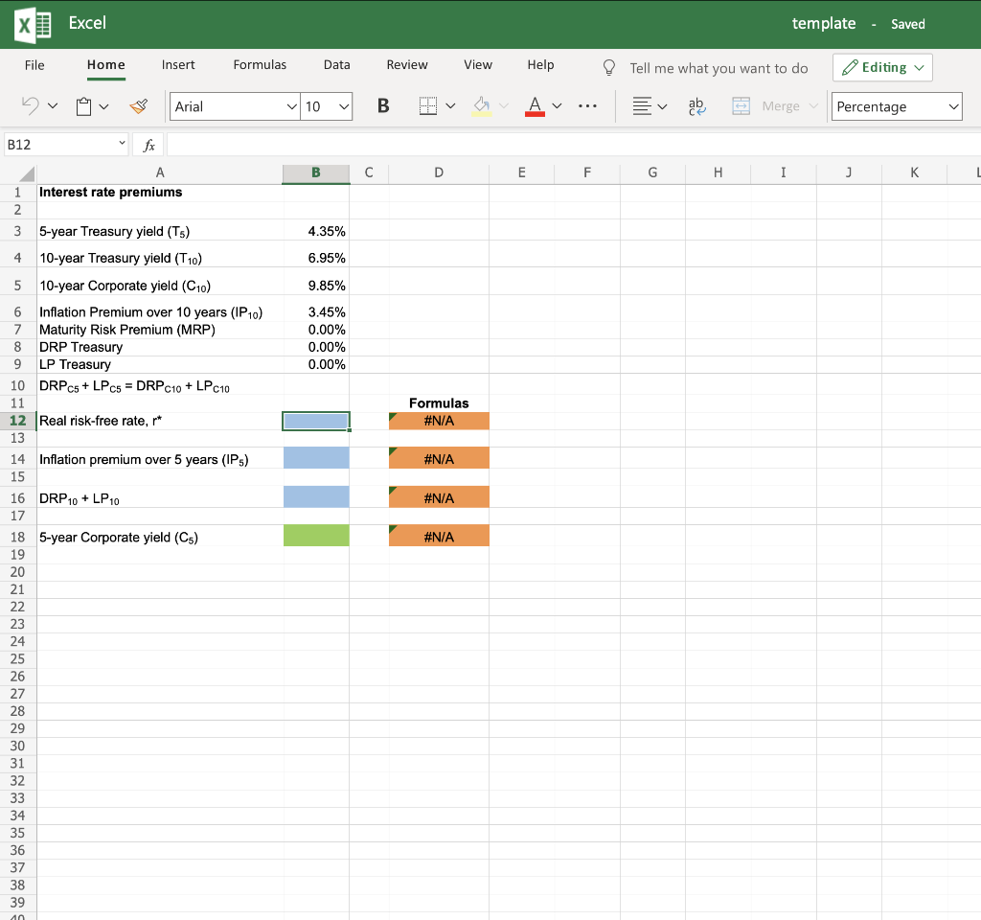Expand the alignment options arrow
Viewport: 981px width, 920px height.
click(663, 106)
